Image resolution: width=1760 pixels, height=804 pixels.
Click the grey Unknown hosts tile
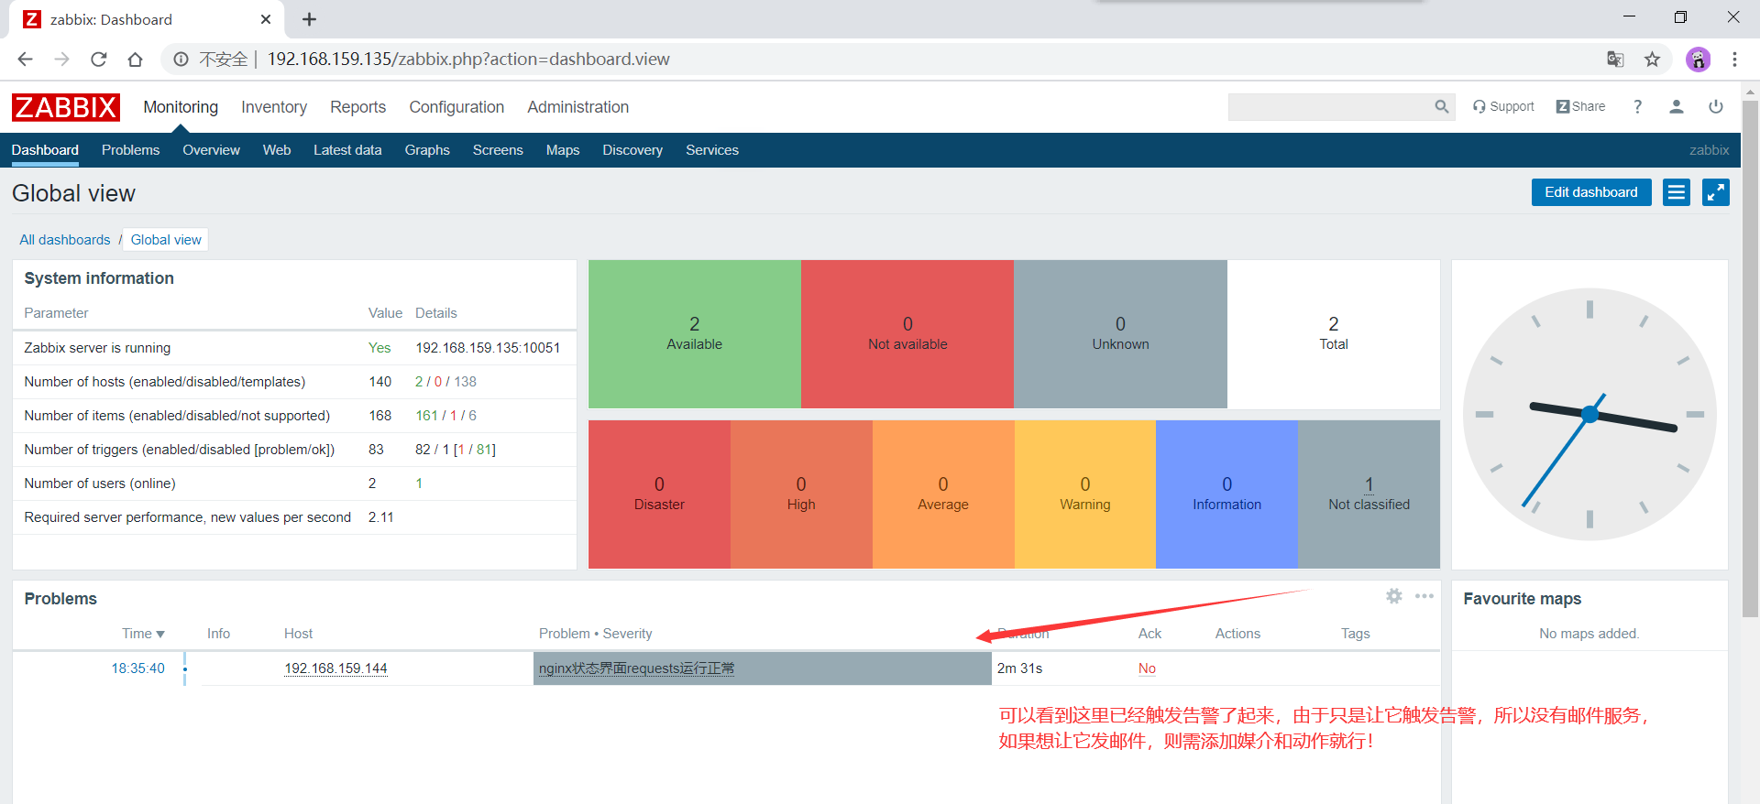click(x=1120, y=334)
